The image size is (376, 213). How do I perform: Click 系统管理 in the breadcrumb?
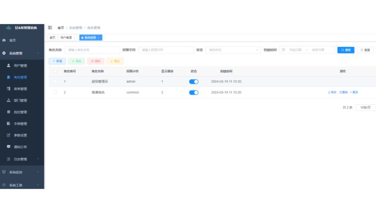[x=76, y=28]
